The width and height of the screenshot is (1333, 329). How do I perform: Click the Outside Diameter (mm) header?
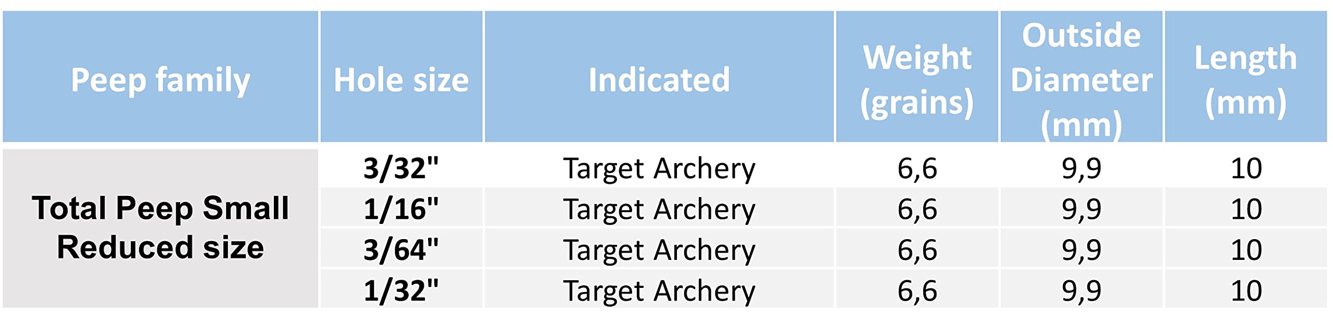[1082, 76]
